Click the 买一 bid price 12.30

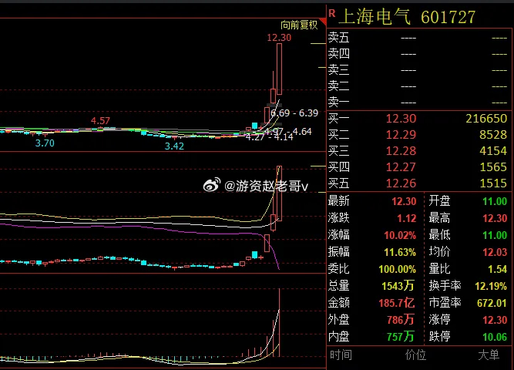click(401, 119)
